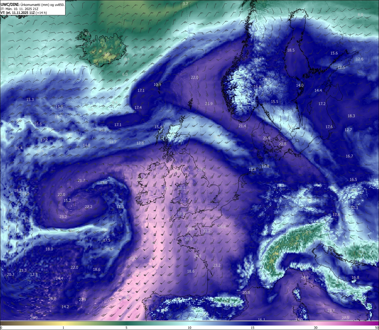Click the '14.2' value label
The height and width of the screenshot is (330, 379).
click(65, 307)
